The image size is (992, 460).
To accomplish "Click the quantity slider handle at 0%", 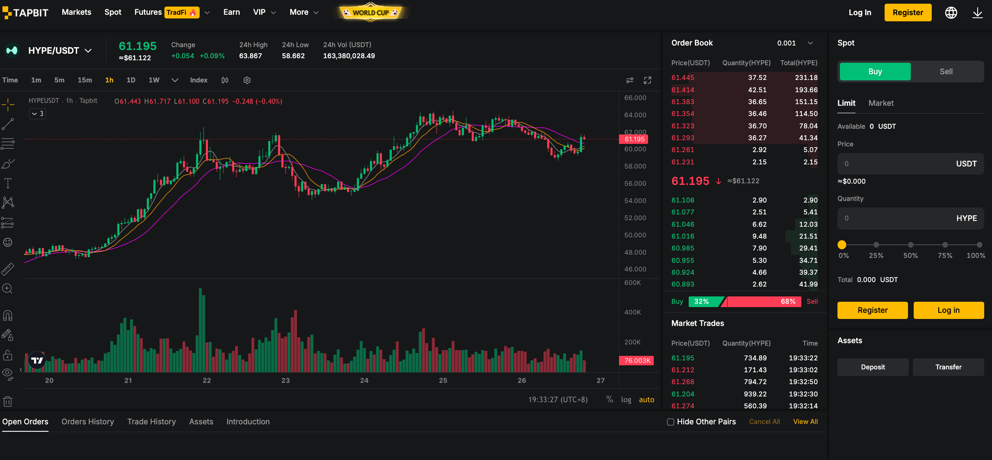I will point(842,245).
